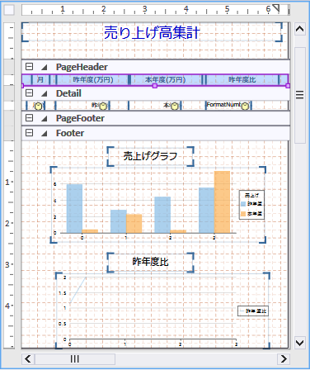Click the FormatNumber expression field in Detail
Screen dimensions: 310x370
click(x=228, y=106)
